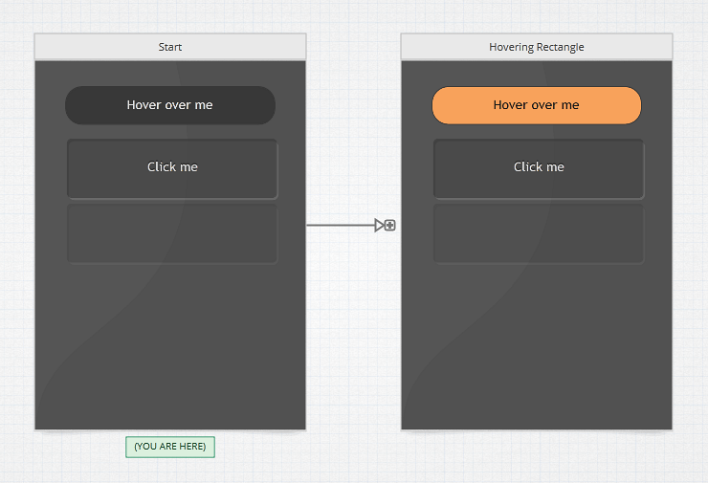Select the transition arrowhead between the states

pyautogui.click(x=379, y=226)
